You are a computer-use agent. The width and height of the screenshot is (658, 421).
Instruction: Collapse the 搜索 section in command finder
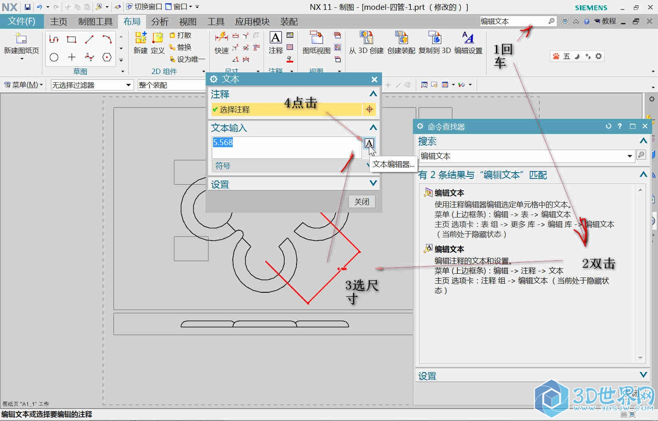coord(644,141)
